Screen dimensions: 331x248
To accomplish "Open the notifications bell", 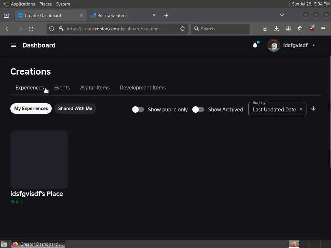I will coord(255,45).
